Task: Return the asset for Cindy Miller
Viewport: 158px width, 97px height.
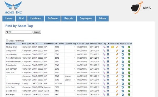Action: [x=123, y=51]
